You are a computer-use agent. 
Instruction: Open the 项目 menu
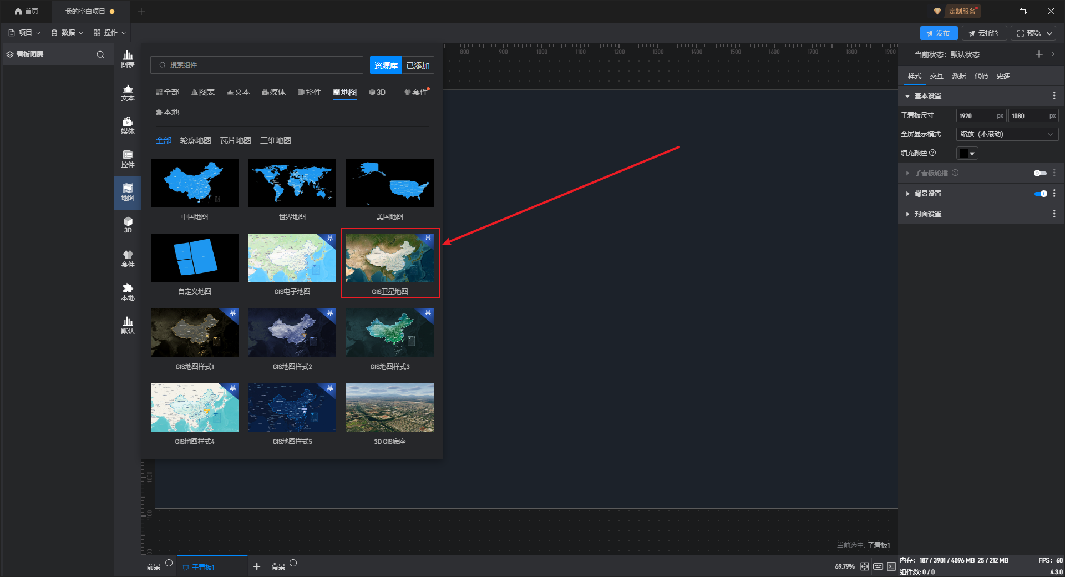point(25,33)
